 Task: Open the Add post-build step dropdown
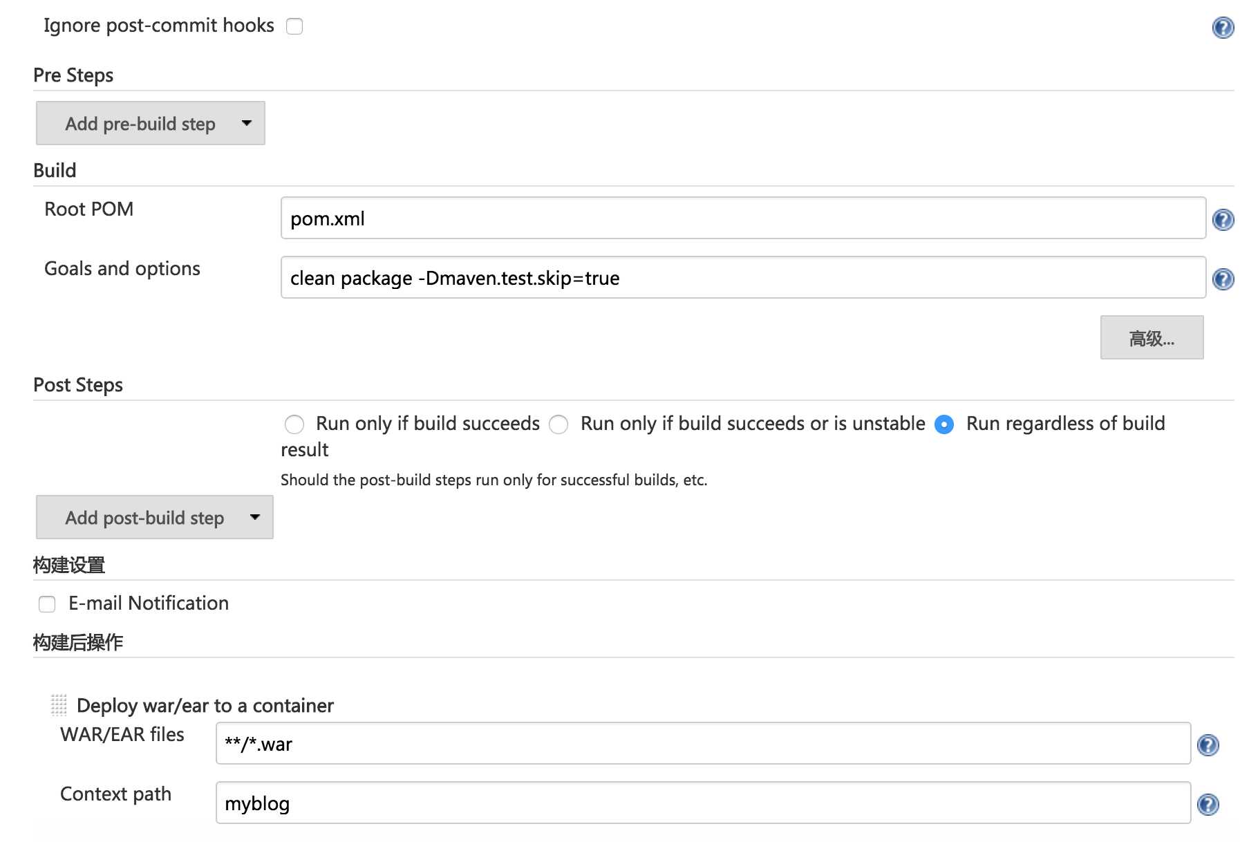click(x=155, y=517)
